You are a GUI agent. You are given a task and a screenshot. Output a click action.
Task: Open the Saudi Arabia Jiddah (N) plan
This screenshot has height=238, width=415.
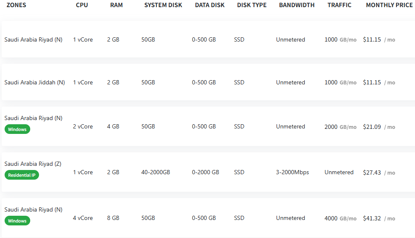tap(34, 82)
